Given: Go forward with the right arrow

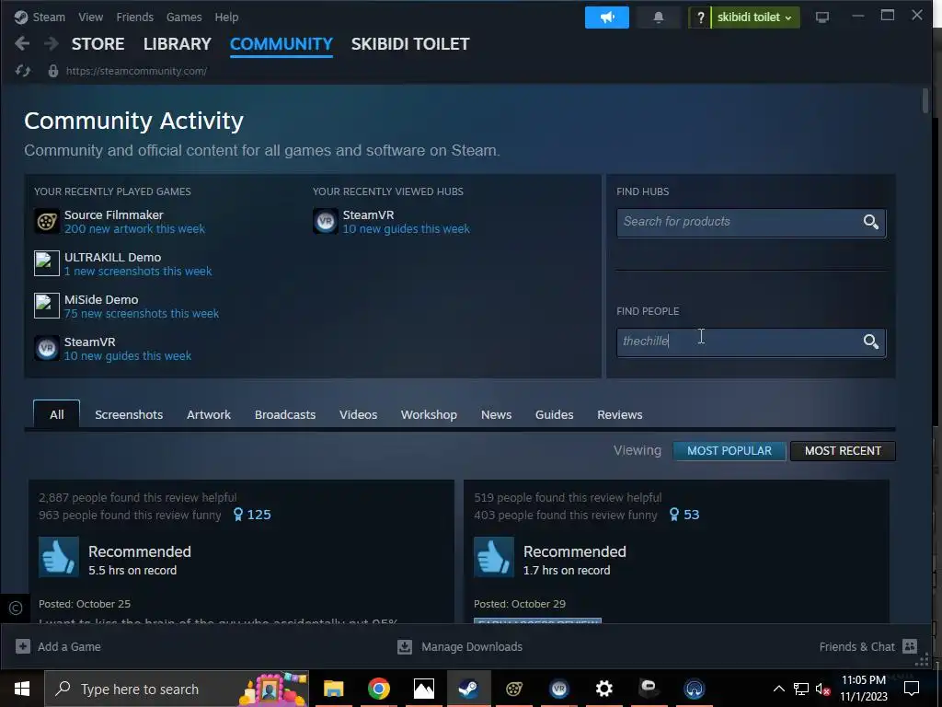Looking at the screenshot, I should [x=52, y=43].
